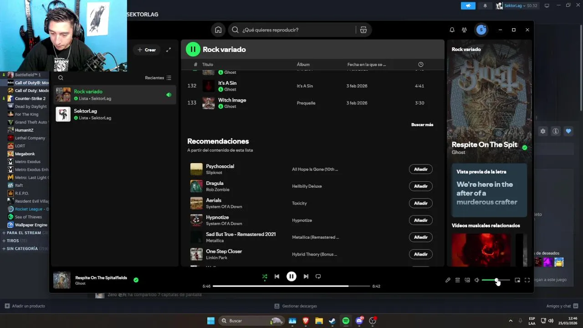
Task: Open the lyrics microphone icon
Action: (x=448, y=280)
